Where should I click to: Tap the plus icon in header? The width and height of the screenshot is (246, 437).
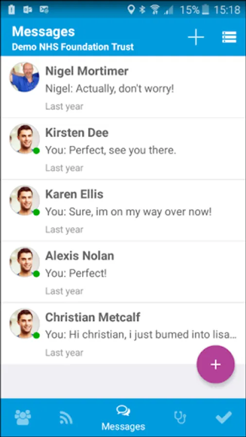click(x=196, y=37)
